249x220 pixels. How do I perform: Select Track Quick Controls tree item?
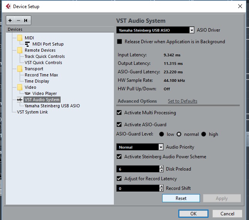(x=45, y=56)
